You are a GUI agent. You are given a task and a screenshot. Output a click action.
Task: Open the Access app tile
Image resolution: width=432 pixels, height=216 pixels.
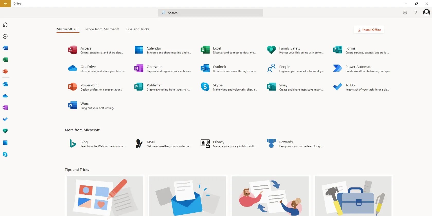96,50
